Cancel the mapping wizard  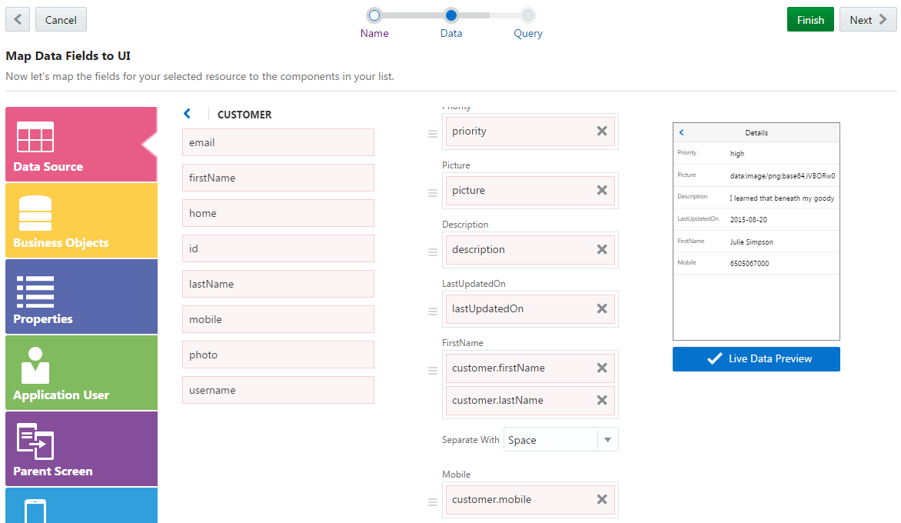pyautogui.click(x=61, y=20)
